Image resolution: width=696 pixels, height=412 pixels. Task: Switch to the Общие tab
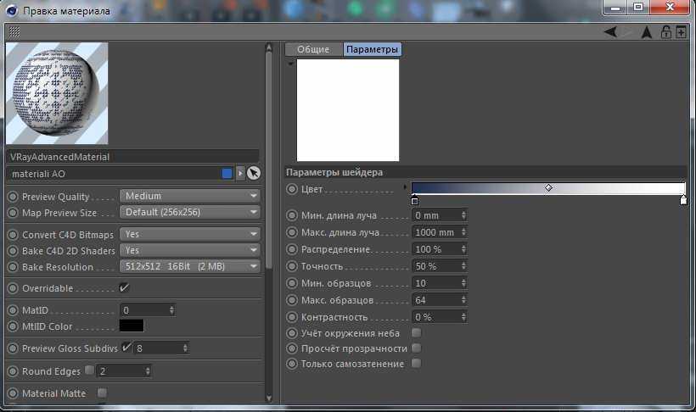tap(313, 50)
